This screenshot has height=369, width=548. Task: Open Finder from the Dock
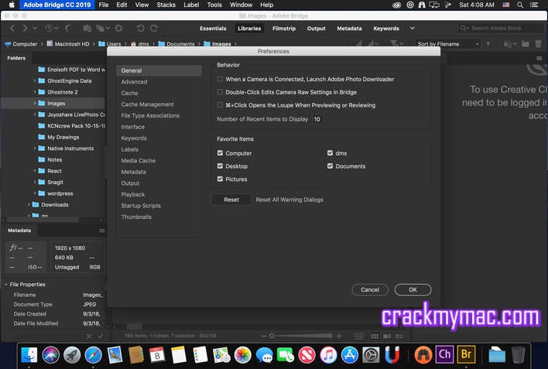(29, 355)
